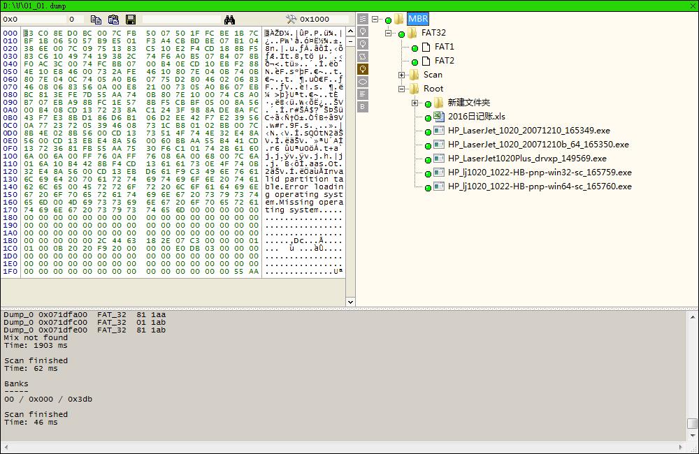This screenshot has height=454, width=699.
Task: Click the log panel scroll up arrow
Action: tap(692, 317)
